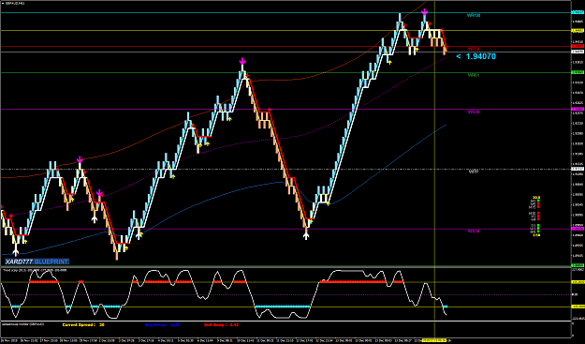Click the magenta down arrow at highest peak

[x=425, y=12]
